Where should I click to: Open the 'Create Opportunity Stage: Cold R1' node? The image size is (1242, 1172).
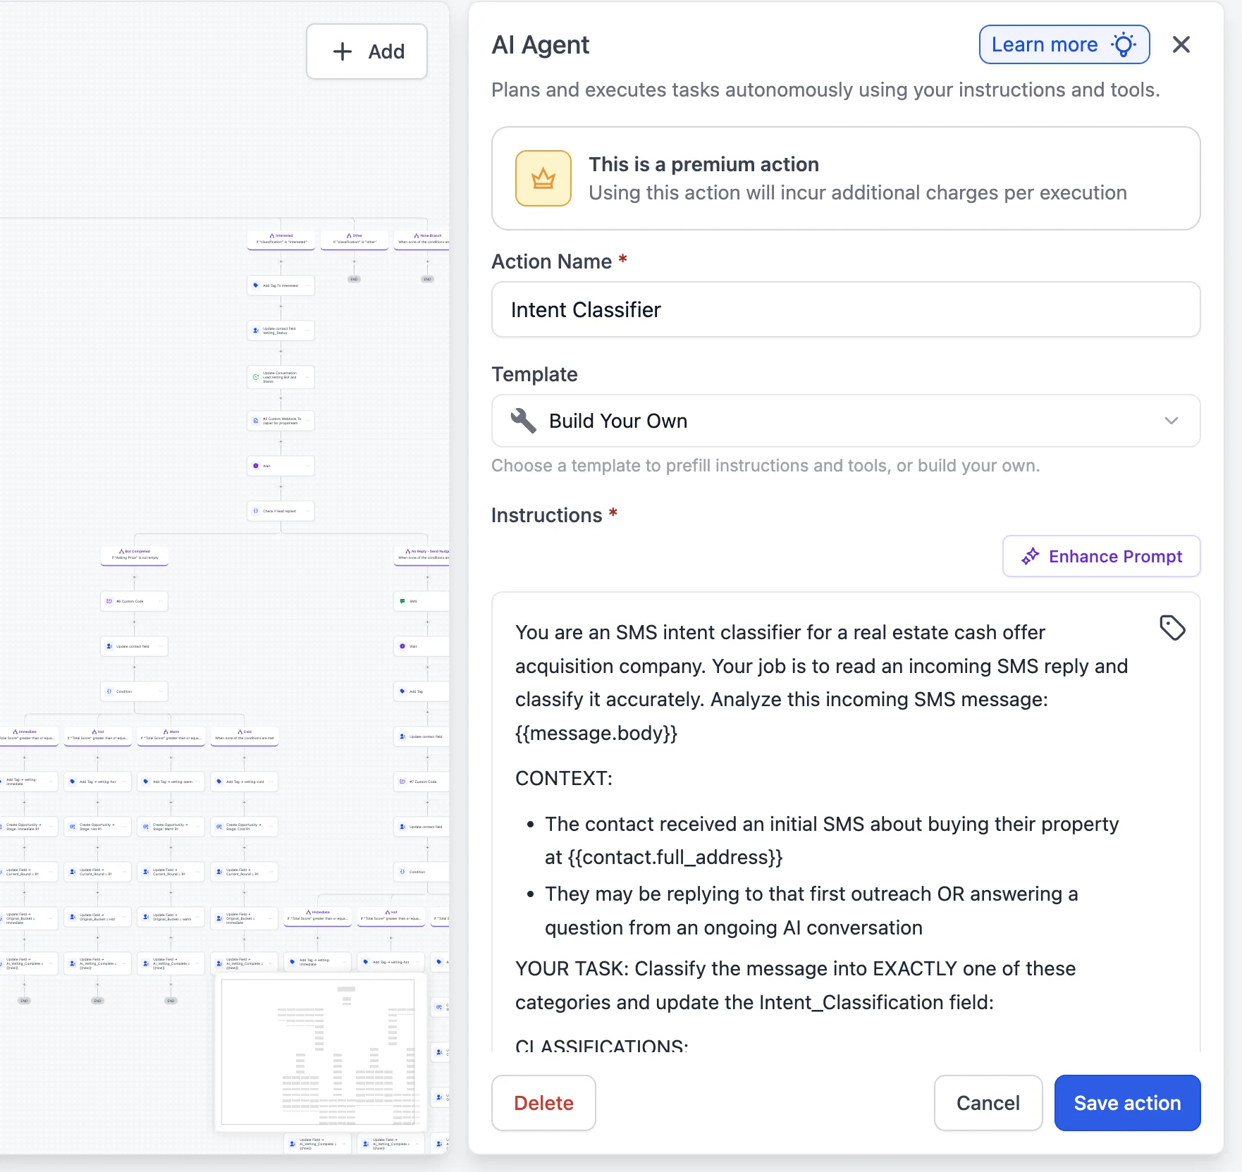tap(244, 827)
